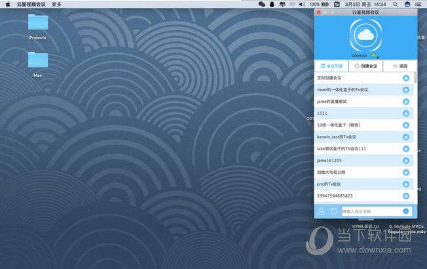Join kerwin_test的Tv会议 using play icon
This screenshot has width=427, height=269.
[406, 137]
